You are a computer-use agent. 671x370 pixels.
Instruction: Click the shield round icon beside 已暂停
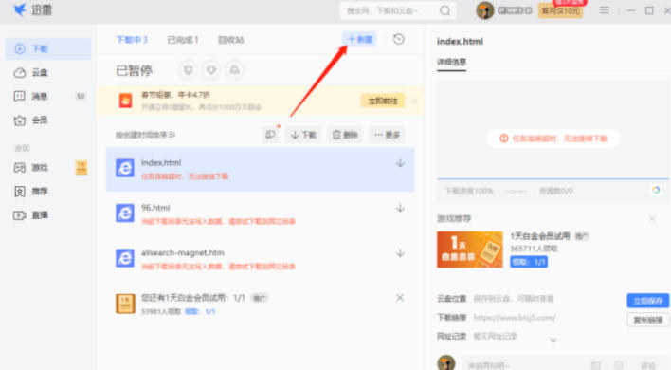pos(189,70)
